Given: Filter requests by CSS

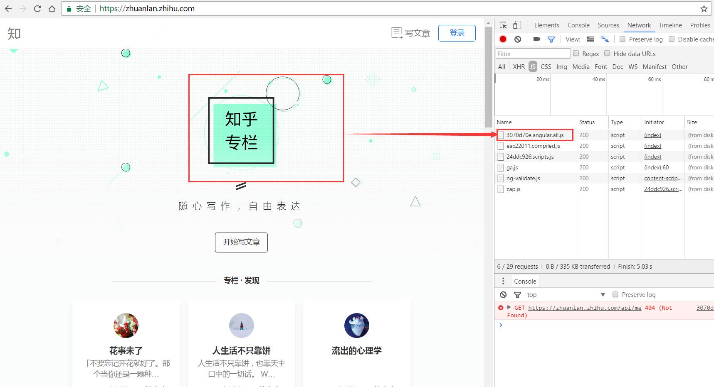Looking at the screenshot, I should click(546, 66).
